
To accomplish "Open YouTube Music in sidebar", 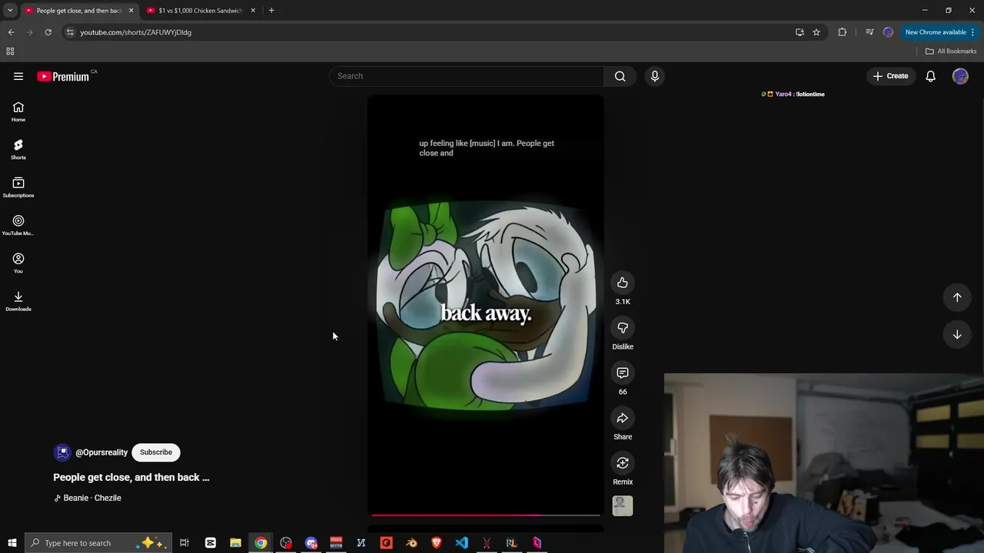I will [18, 225].
